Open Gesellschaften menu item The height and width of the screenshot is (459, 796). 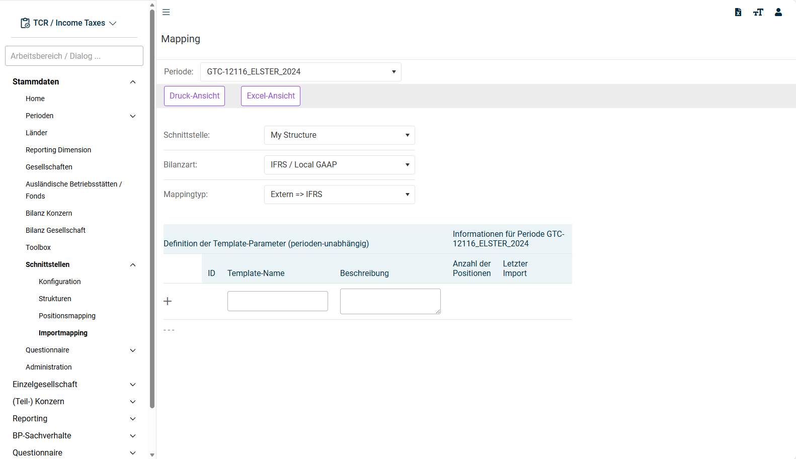click(49, 167)
